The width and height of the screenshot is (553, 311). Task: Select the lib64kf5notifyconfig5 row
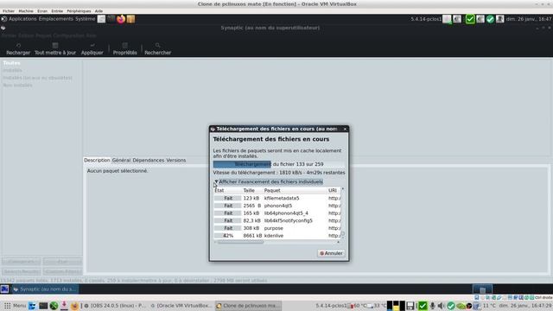pyautogui.click(x=276, y=221)
